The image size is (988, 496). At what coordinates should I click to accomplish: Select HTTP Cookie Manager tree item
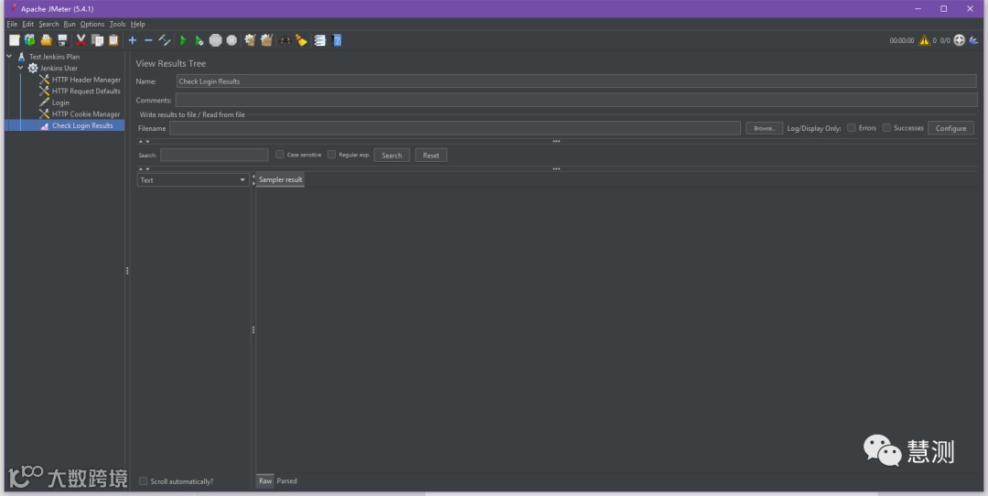[x=86, y=114]
